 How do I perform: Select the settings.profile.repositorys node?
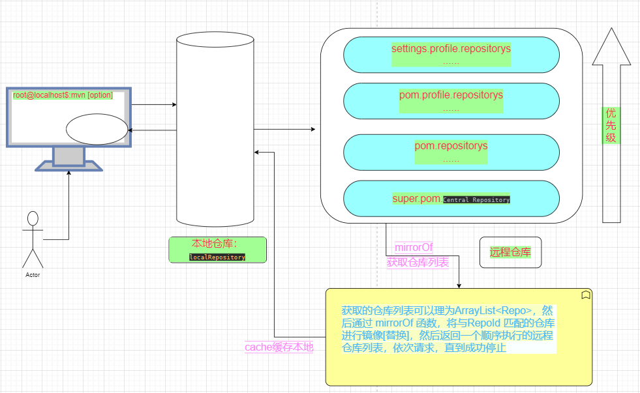click(451, 55)
